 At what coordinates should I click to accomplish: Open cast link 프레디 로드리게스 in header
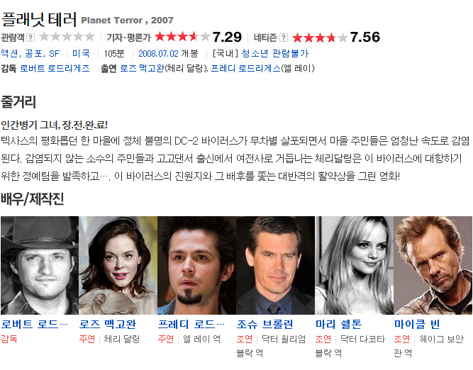245,69
